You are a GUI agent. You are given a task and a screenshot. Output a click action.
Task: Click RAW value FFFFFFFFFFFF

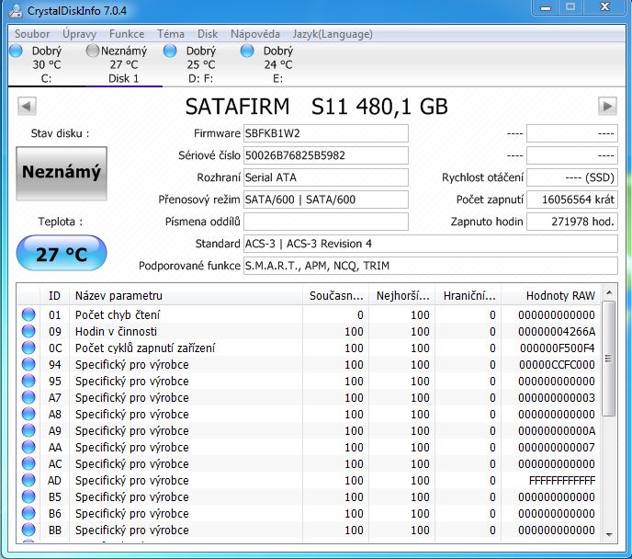tap(562, 480)
